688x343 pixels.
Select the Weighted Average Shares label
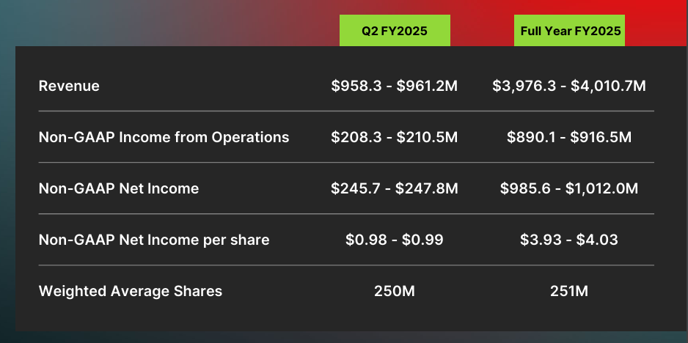coord(131,291)
